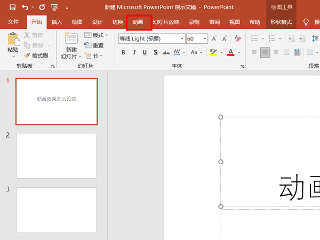The width and height of the screenshot is (320, 240).
Task: Undo the last action
Action: coord(25,7)
